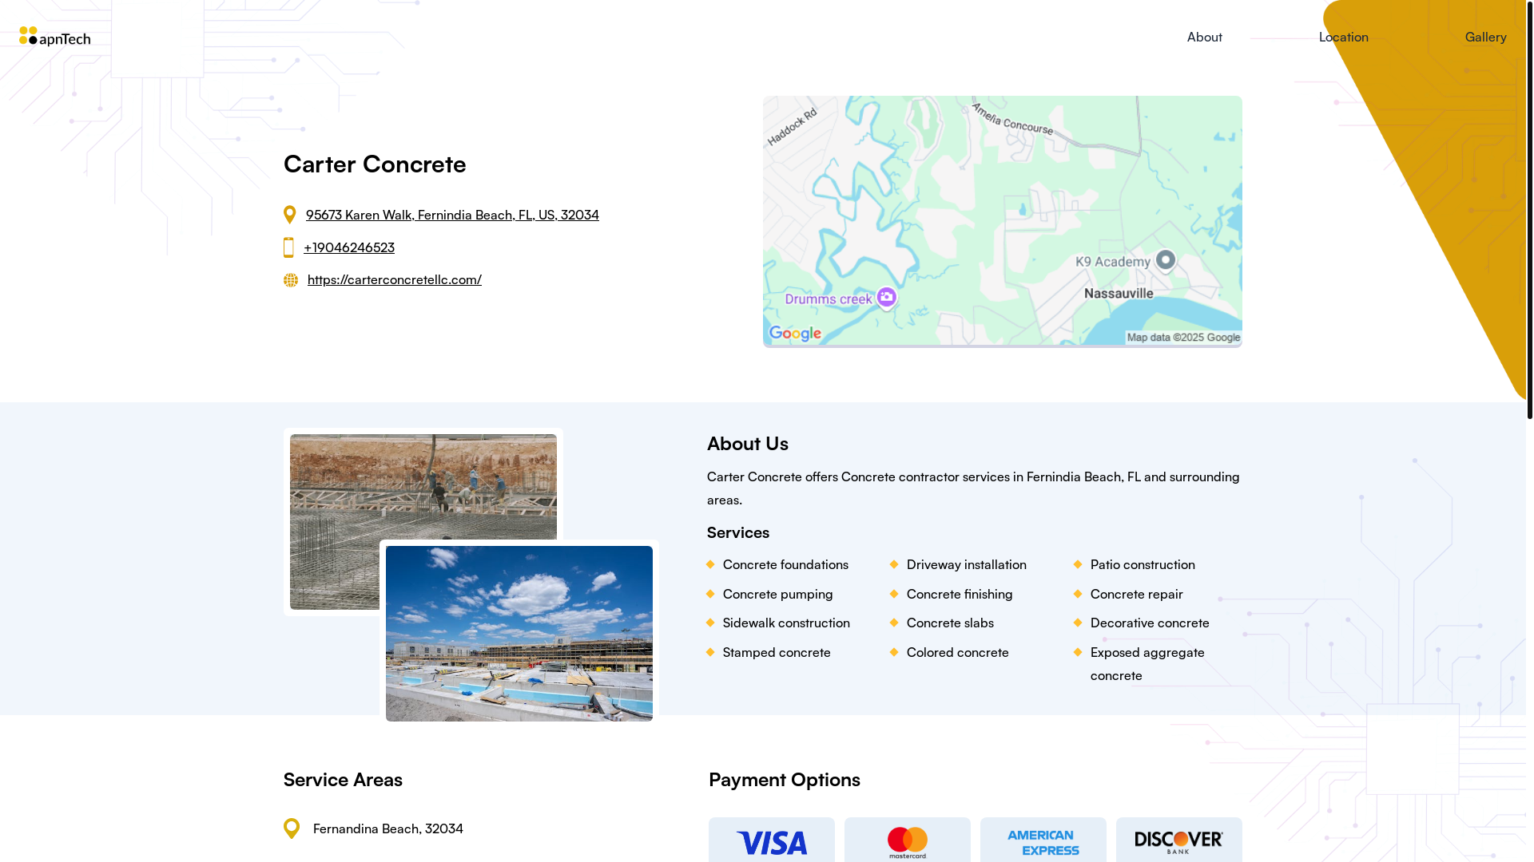The image size is (1534, 862).
Task: Click the Google map of Nassauville
Action: pyautogui.click(x=1003, y=222)
